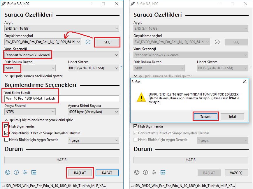The image size is (253, 189).
Task: Open the Yansı Seçeneği dropdown in right window
Action: 191,55
